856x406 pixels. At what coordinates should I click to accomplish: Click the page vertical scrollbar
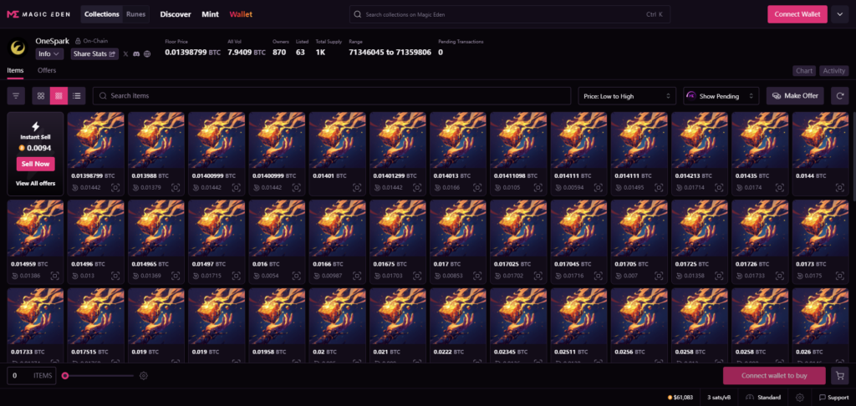(x=853, y=155)
